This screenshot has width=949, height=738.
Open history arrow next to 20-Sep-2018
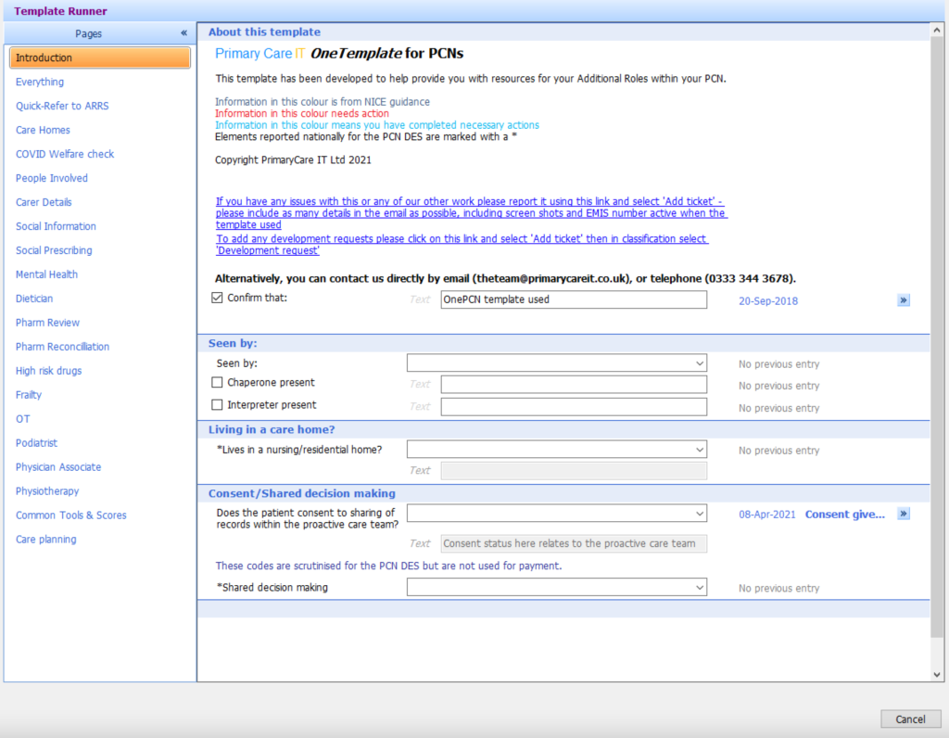tap(903, 300)
